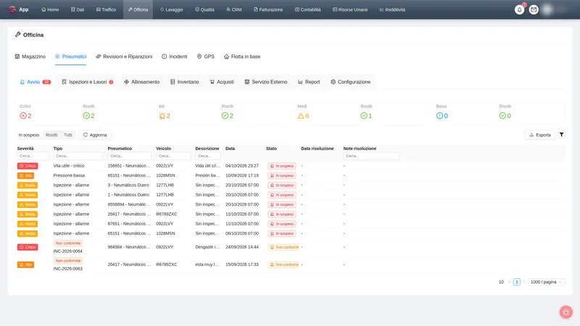
Task: Click the filter funnel icon
Action: coord(561,135)
